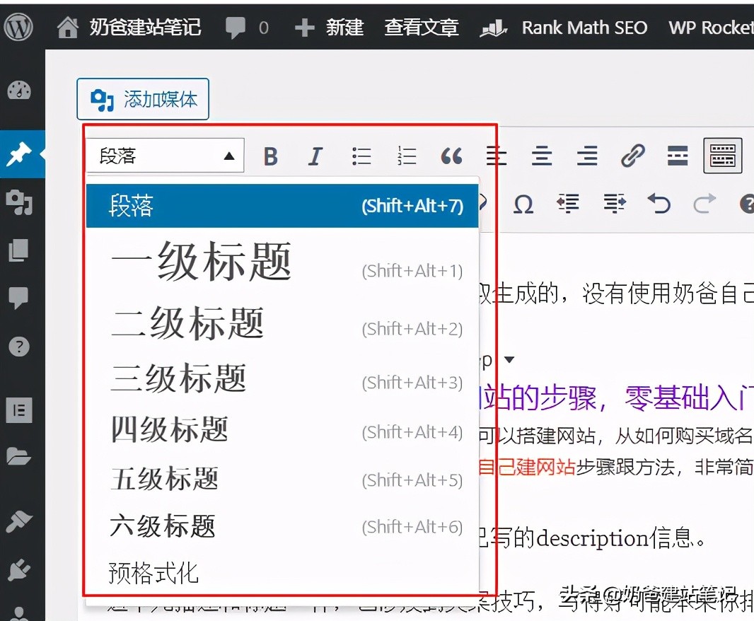Image resolution: width=754 pixels, height=621 pixels.
Task: Toggle the kitchen sink toolbar
Action: [722, 156]
